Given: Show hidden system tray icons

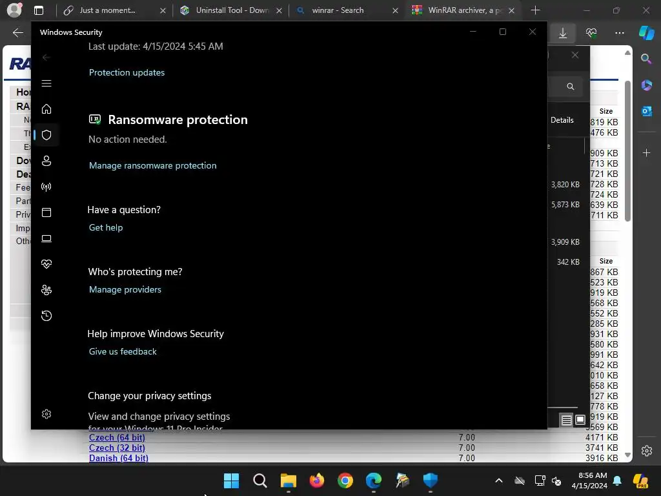Looking at the screenshot, I should [x=499, y=480].
